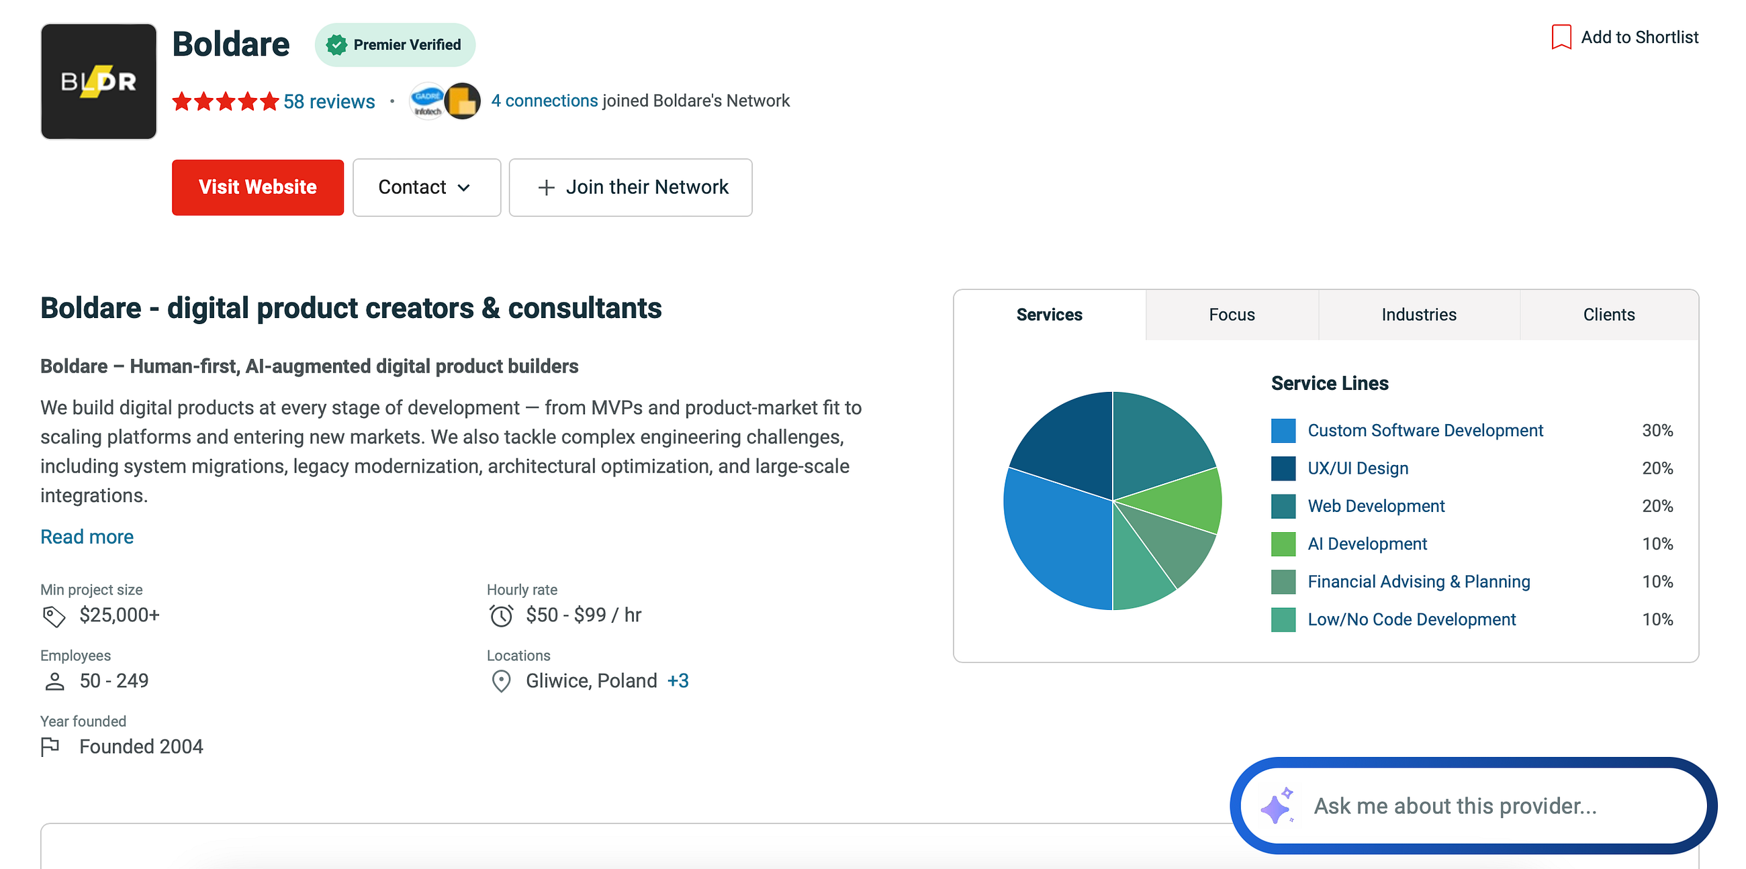The image size is (1746, 869).
Task: Click the 30% value for Custom Software Development
Action: point(1657,431)
